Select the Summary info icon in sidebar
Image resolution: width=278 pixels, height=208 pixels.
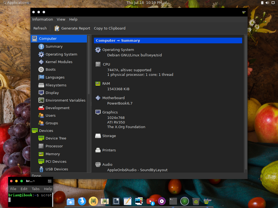(x=41, y=47)
